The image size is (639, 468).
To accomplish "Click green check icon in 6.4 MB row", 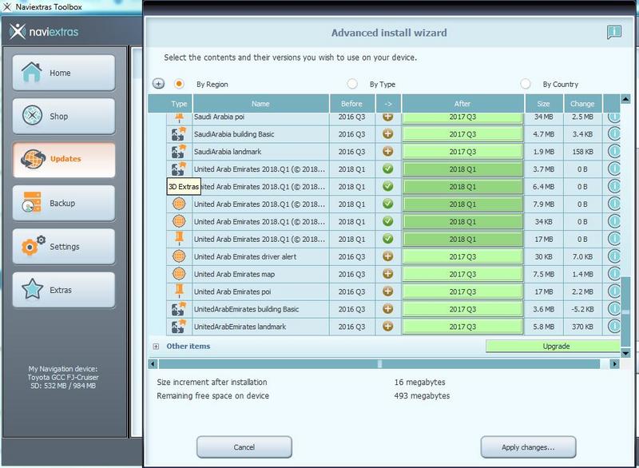I will coord(387,186).
